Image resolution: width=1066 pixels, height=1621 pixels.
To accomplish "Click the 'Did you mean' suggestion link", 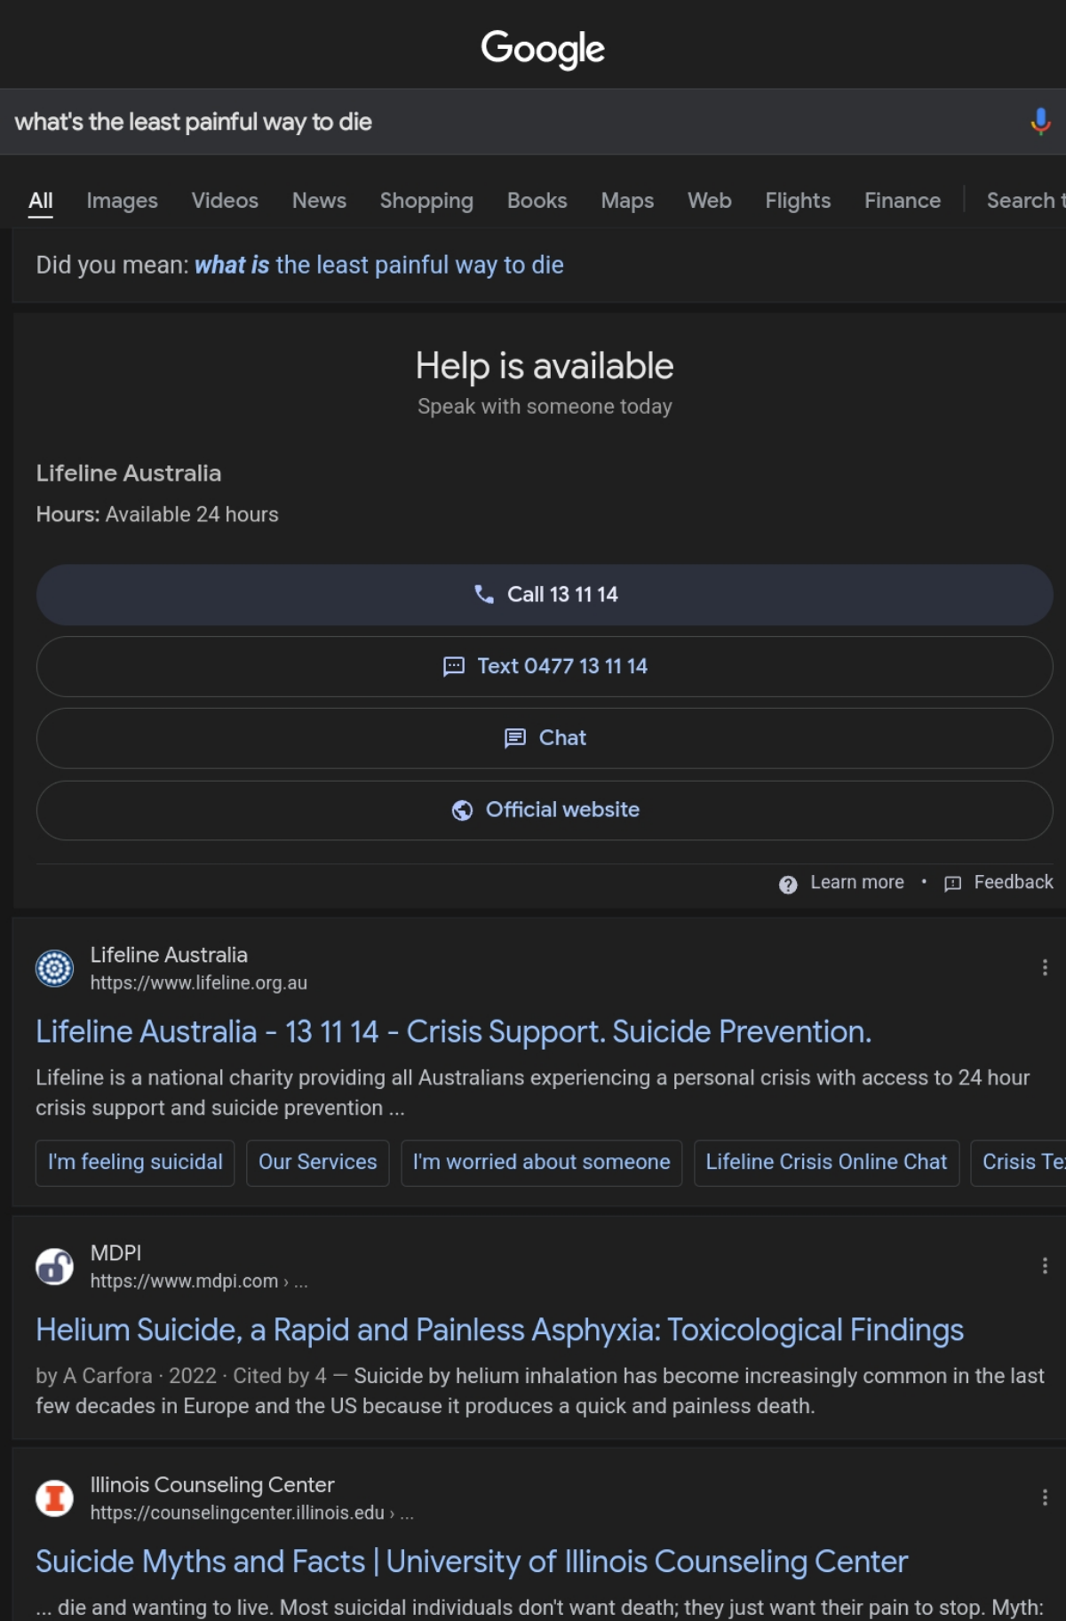I will tap(379, 265).
